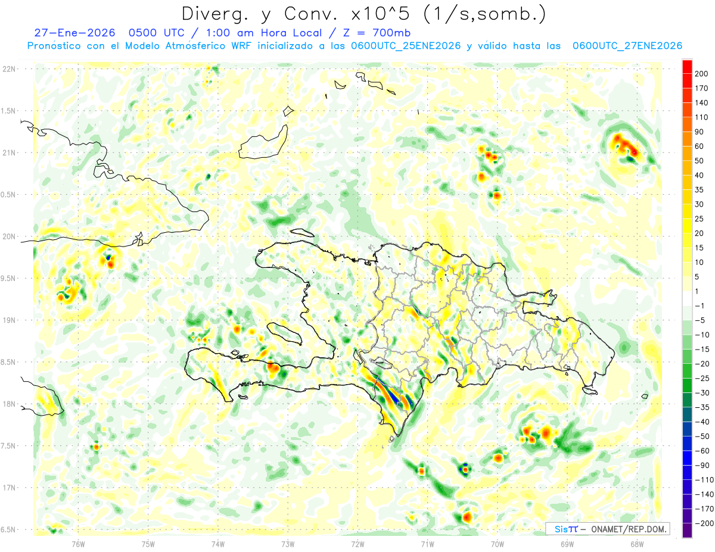Click the -5 value on the color scale
This screenshot has height=552, width=715.
pos(700,320)
